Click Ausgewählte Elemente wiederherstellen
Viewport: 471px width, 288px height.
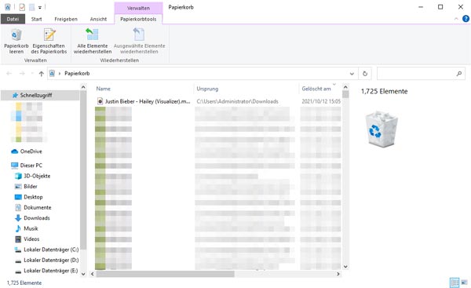click(x=140, y=41)
